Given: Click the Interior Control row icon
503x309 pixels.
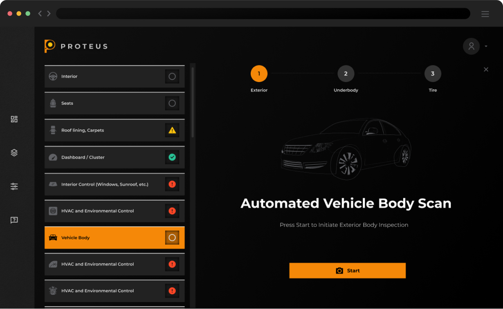Looking at the screenshot, I should tap(53, 184).
